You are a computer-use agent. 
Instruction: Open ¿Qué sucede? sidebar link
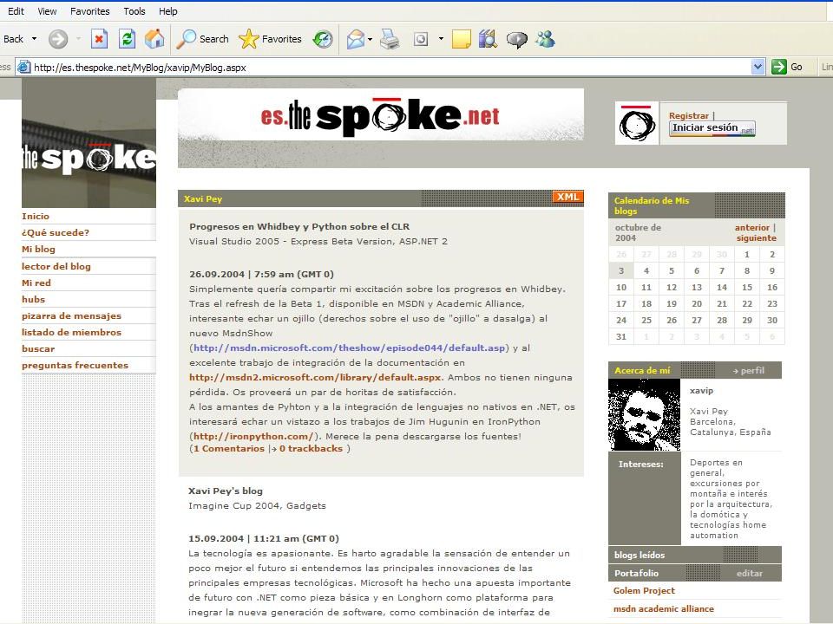point(56,232)
